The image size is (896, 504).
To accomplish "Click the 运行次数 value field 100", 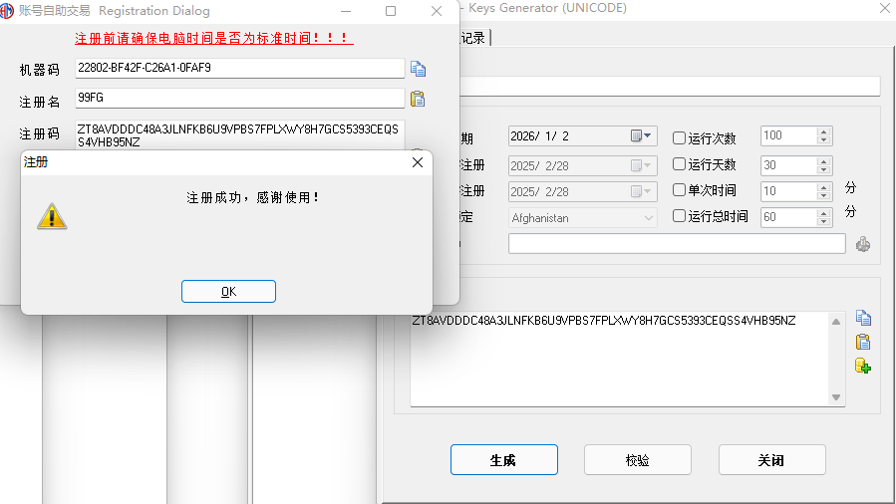I will tap(789, 135).
